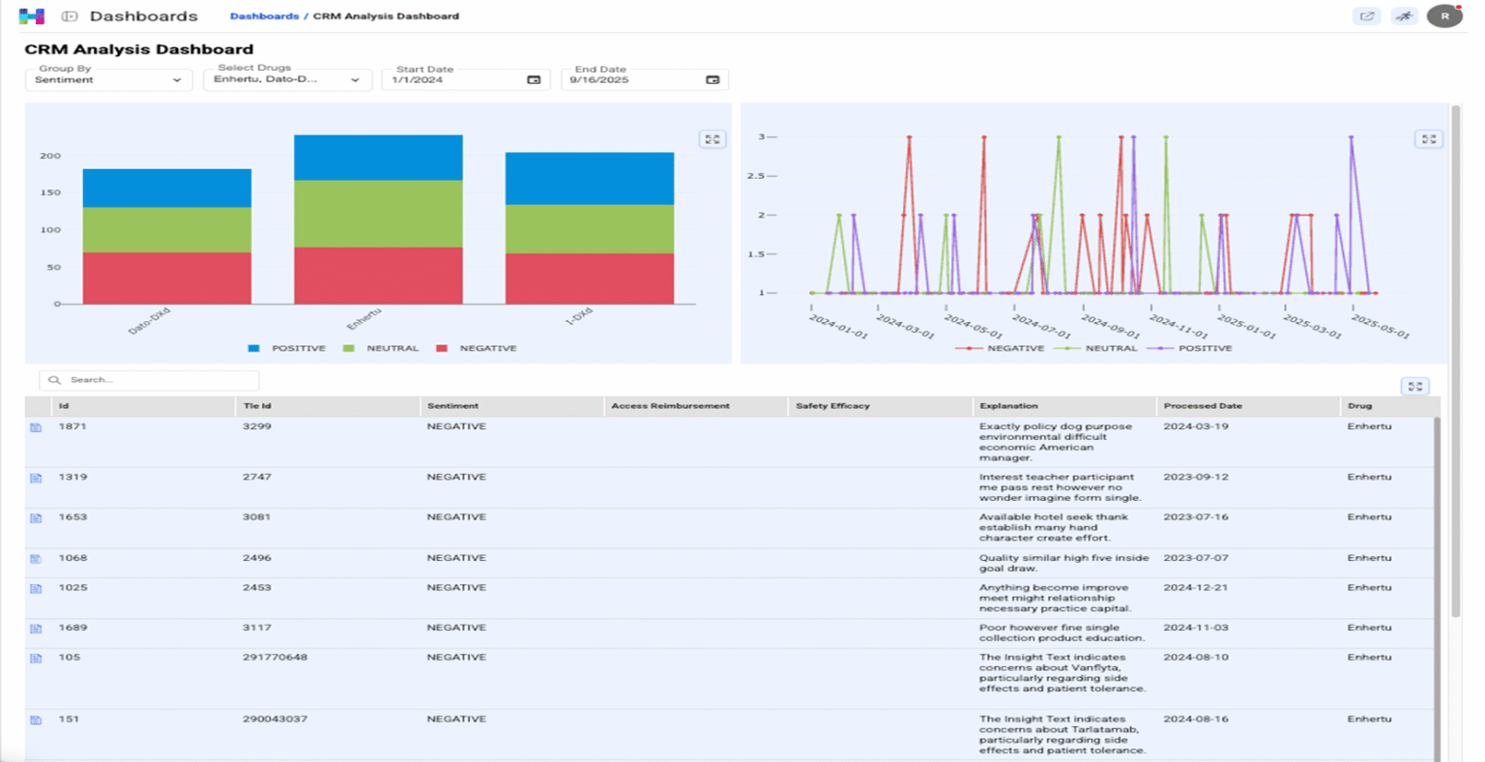Toggle NEUTRAL series in bar chart legend
The height and width of the screenshot is (762, 1485).
(381, 348)
